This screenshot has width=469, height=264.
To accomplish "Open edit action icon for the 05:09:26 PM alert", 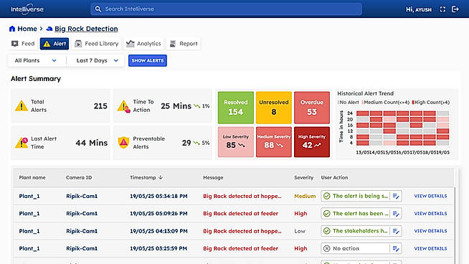I will 396,213.
